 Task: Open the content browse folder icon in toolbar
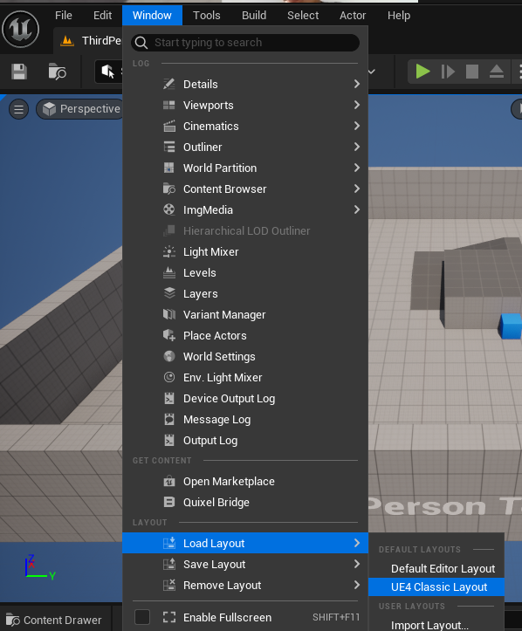[57, 72]
